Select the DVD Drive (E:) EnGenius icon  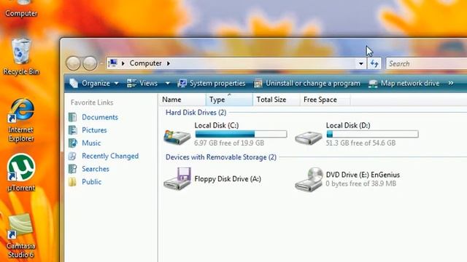pos(309,179)
